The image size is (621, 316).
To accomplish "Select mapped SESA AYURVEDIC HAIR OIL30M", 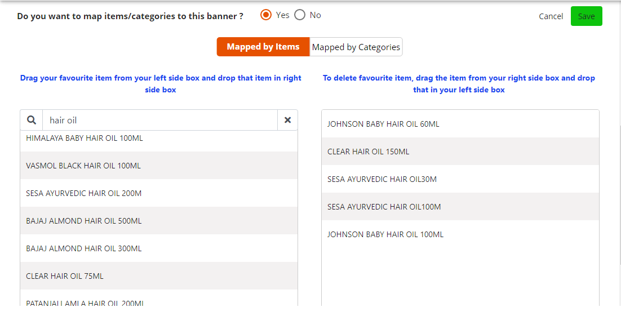I will click(x=382, y=179).
